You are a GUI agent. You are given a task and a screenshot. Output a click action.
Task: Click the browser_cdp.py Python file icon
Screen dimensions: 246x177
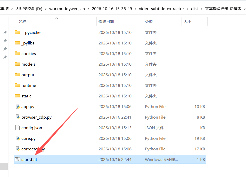click(x=18, y=117)
